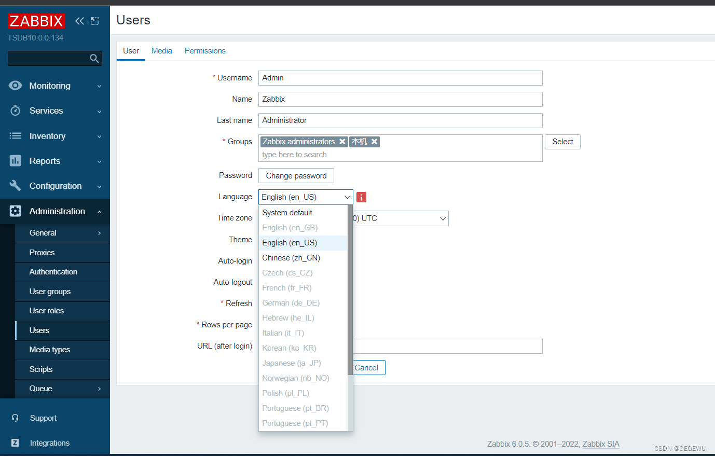Viewport: 715px width, 456px height.
Task: Click the Monitoring eye icon
Action: tap(16, 86)
